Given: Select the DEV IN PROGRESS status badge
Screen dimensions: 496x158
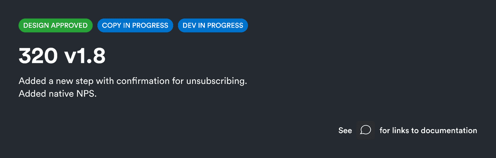Looking at the screenshot, I should pyautogui.click(x=213, y=25).
